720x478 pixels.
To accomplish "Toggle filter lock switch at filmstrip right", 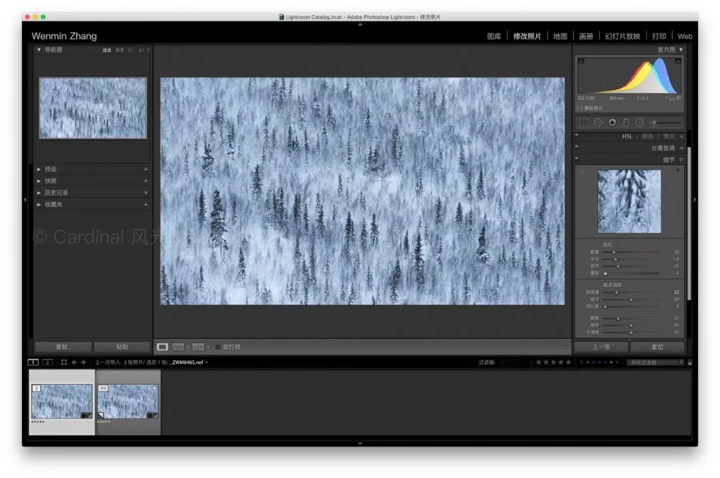I will pos(690,362).
